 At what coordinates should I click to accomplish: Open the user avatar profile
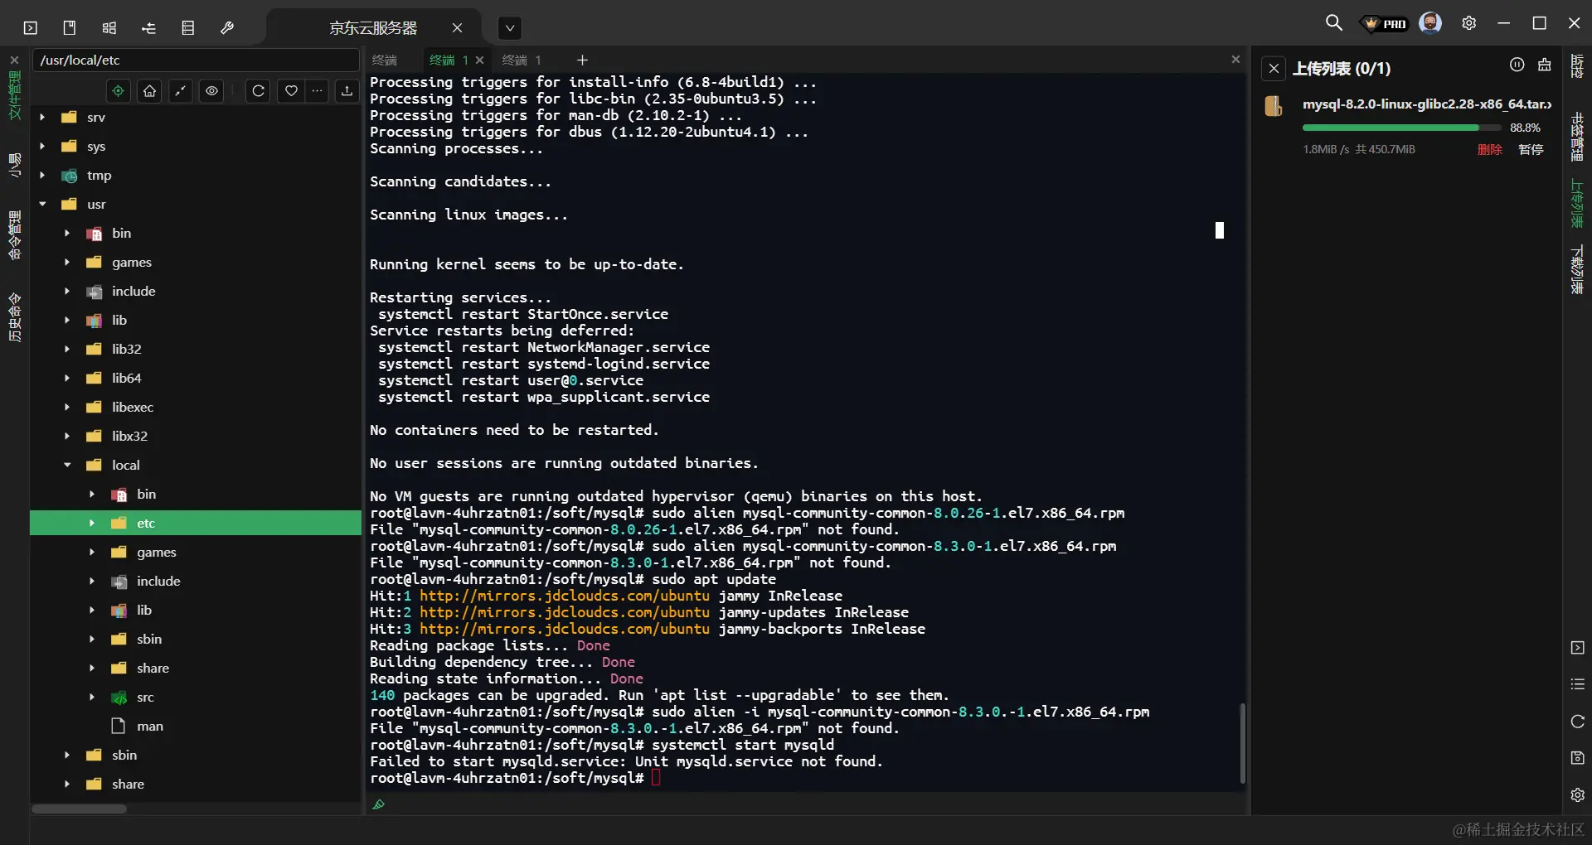[x=1430, y=23]
